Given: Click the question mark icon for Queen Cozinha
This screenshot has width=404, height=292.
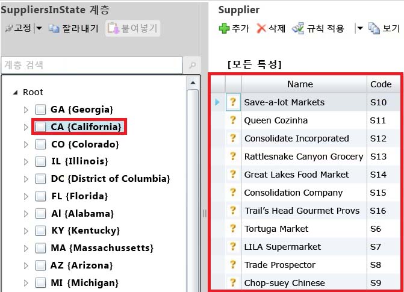Looking at the screenshot, I should point(233,120).
